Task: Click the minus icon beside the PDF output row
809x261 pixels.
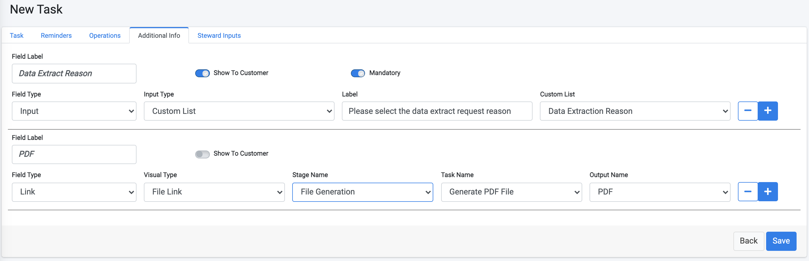Action: 748,192
